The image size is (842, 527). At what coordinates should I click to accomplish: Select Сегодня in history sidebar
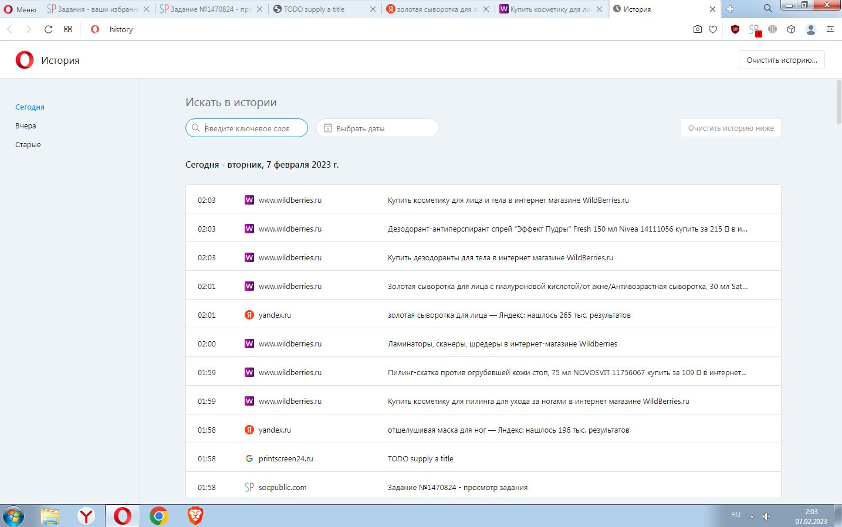pyautogui.click(x=30, y=107)
